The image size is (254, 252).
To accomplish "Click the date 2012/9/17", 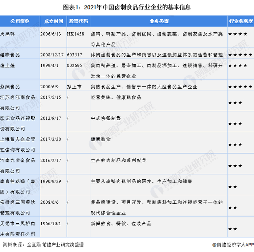I will click(50, 118).
